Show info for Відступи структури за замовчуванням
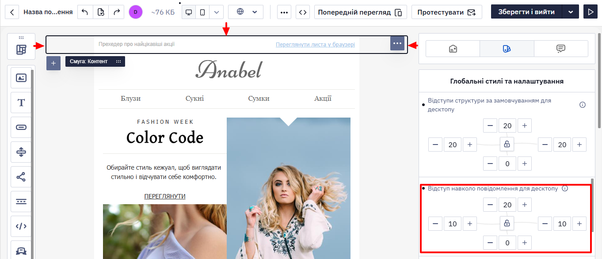Screen dimensions: 602x259 coord(583,105)
